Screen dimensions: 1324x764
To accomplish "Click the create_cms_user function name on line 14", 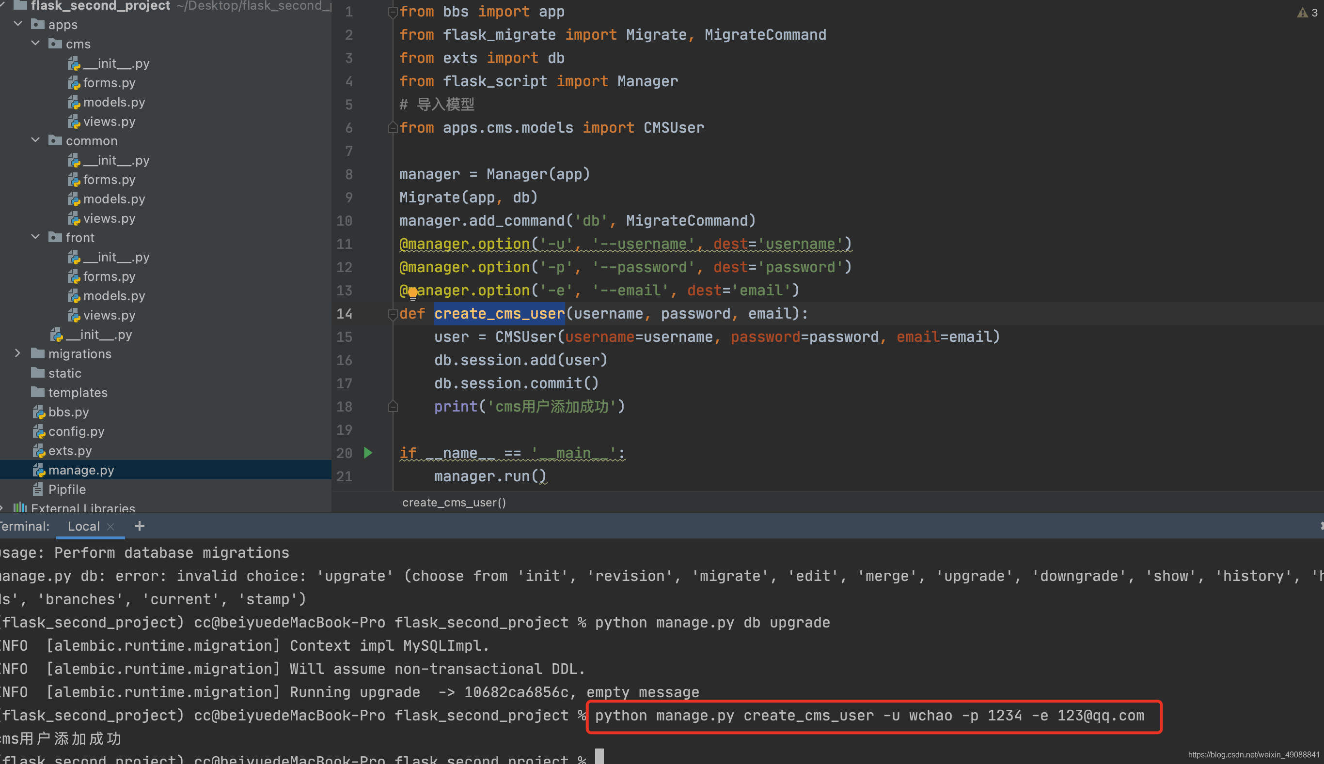I will [x=499, y=313].
